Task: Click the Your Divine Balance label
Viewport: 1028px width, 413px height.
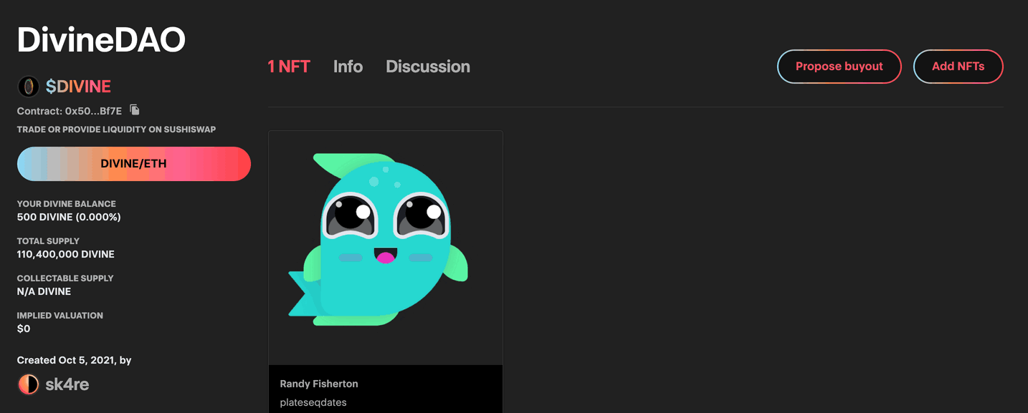Action: pos(67,204)
